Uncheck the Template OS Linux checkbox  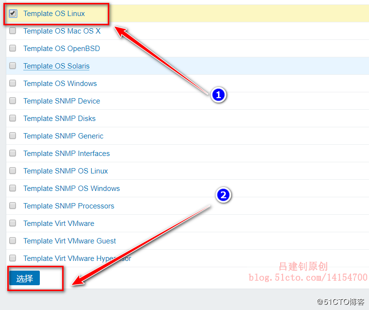(13, 13)
